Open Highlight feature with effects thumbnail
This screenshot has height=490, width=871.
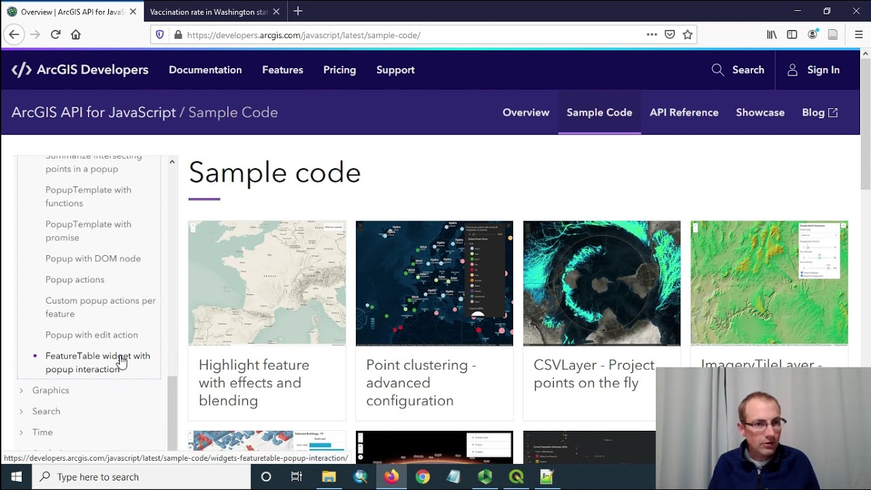coord(267,283)
